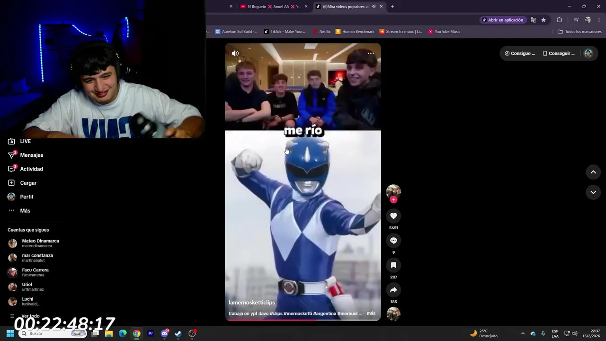Screen dimensions: 606x341
Task: Click the 'Consigue ...' coins button
Action: (x=520, y=54)
